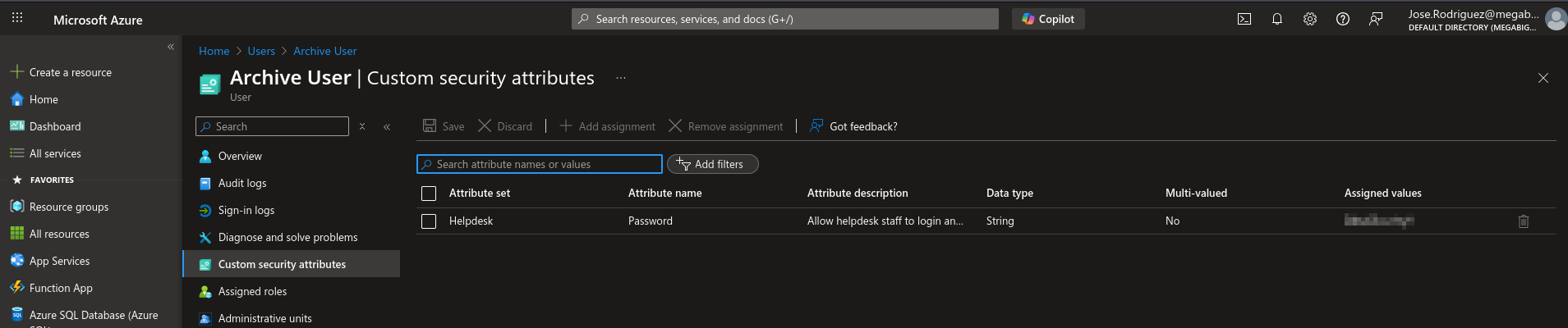Sort by Attribute set column header
Viewport: 1568px width, 328px height.
pos(480,193)
